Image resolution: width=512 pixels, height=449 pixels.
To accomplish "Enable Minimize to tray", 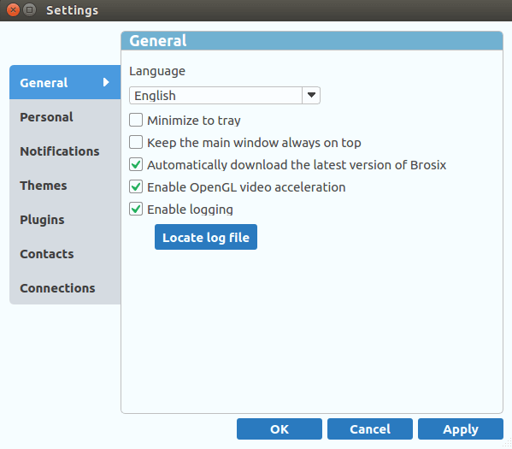I will point(136,120).
